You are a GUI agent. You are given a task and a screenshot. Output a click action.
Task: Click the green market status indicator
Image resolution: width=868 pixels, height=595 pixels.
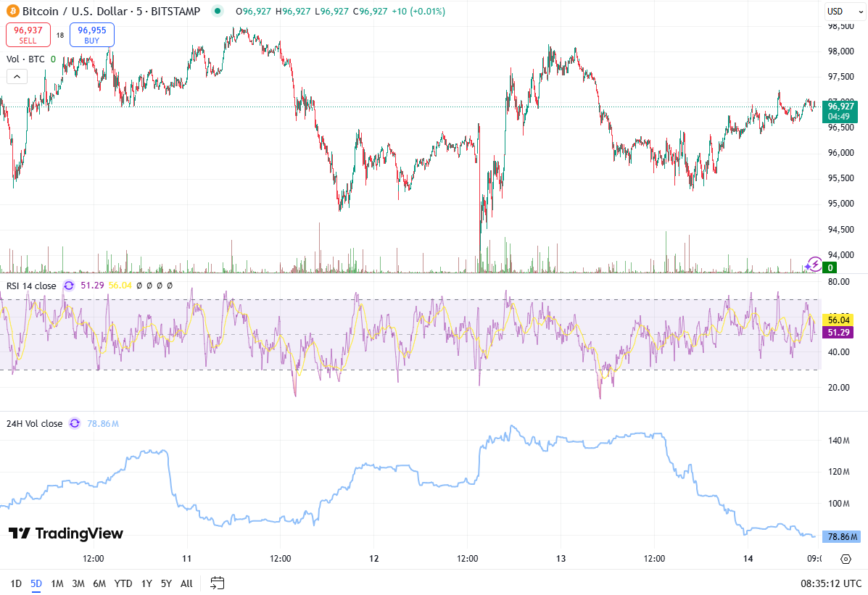click(218, 12)
